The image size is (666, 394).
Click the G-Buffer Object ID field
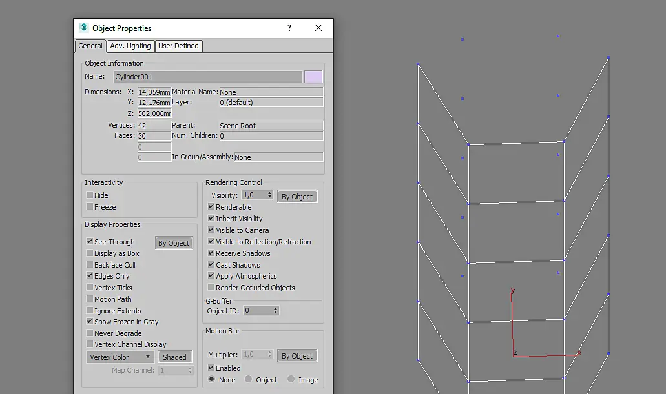257,310
